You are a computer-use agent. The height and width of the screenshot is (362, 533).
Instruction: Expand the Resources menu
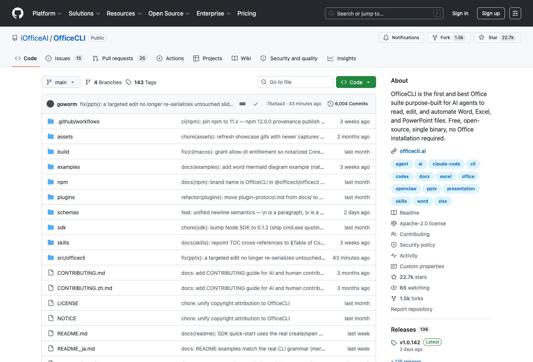pyautogui.click(x=124, y=13)
